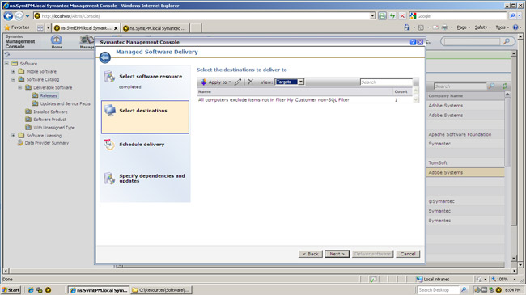
Task: Click the Next > button
Action: coord(337,254)
